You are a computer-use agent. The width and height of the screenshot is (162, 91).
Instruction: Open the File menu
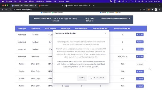(x=15, y=1)
